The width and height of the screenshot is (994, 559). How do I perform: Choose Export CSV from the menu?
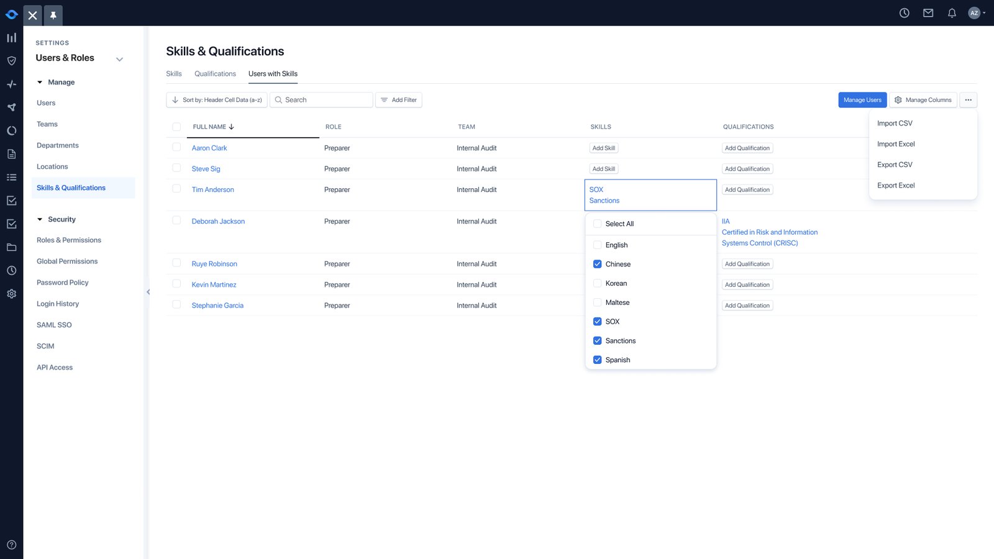(895, 165)
